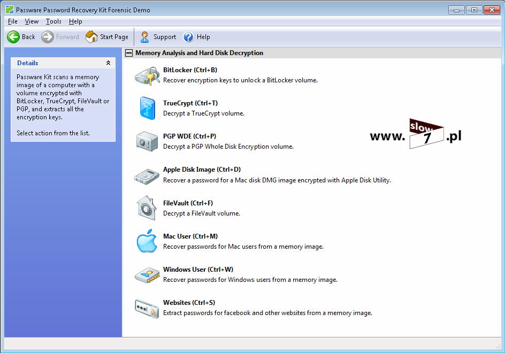Close the Passware window
This screenshot has height=353, width=505.
pos(492,10)
